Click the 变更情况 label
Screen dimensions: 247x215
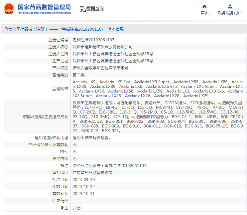coord(60,200)
